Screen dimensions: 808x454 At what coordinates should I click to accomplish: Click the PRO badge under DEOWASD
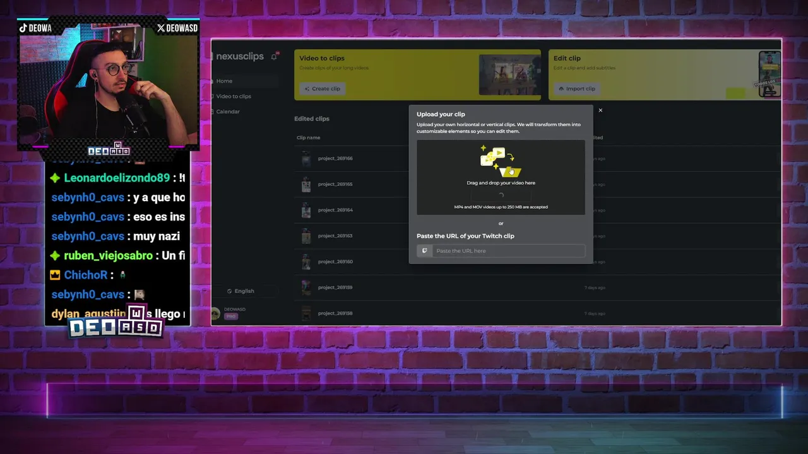pos(230,316)
